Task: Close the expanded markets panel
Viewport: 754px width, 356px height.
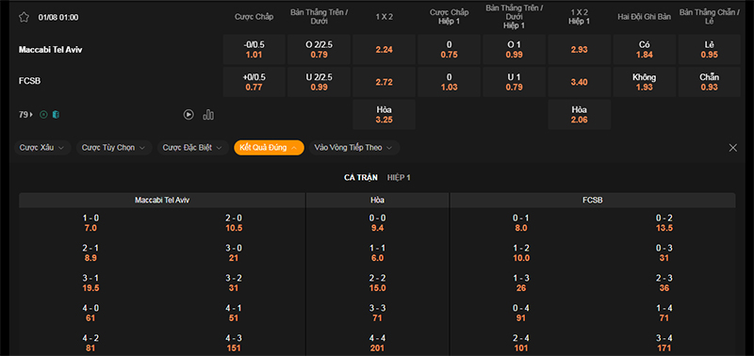Action: (x=733, y=148)
